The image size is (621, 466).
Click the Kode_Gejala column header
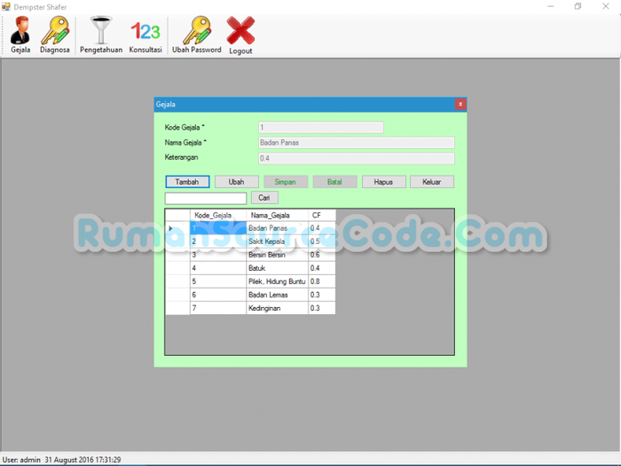(218, 215)
